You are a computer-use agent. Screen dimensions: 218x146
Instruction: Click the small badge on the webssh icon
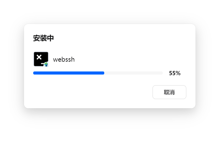point(46,64)
